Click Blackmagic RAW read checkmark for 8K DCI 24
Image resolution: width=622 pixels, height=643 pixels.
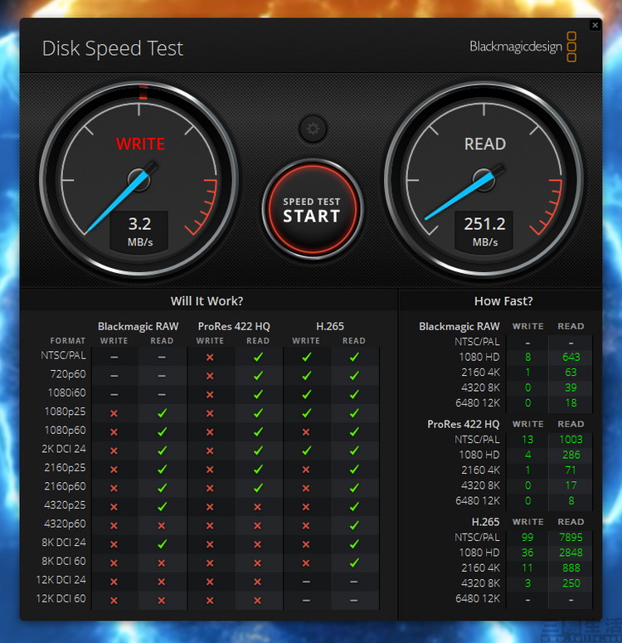click(x=162, y=544)
